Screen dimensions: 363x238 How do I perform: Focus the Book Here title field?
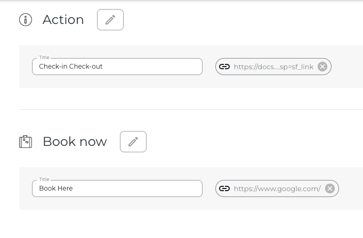point(117,188)
